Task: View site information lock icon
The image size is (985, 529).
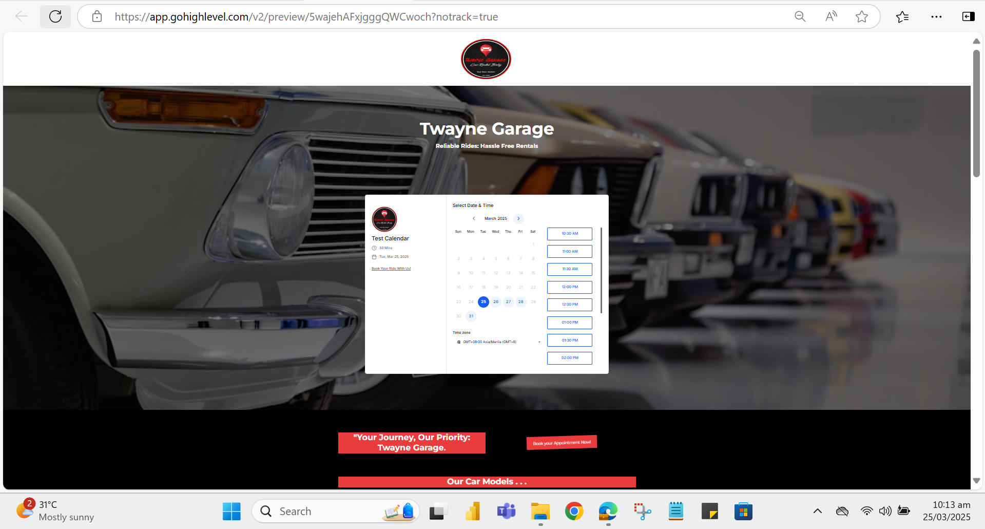Action: (97, 16)
